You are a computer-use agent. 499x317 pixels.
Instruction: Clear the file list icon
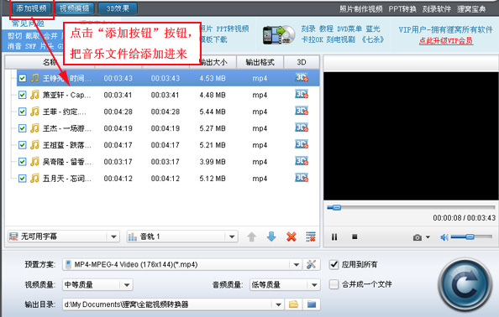311,236
